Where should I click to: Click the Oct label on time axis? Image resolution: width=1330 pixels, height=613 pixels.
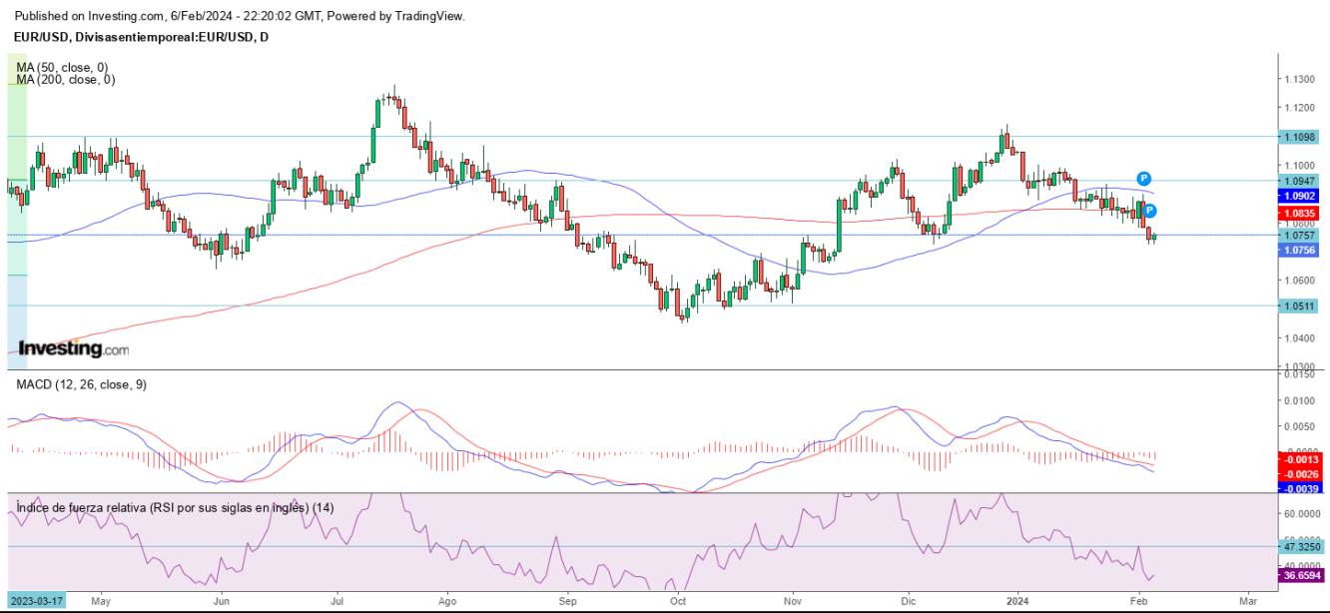(x=678, y=602)
